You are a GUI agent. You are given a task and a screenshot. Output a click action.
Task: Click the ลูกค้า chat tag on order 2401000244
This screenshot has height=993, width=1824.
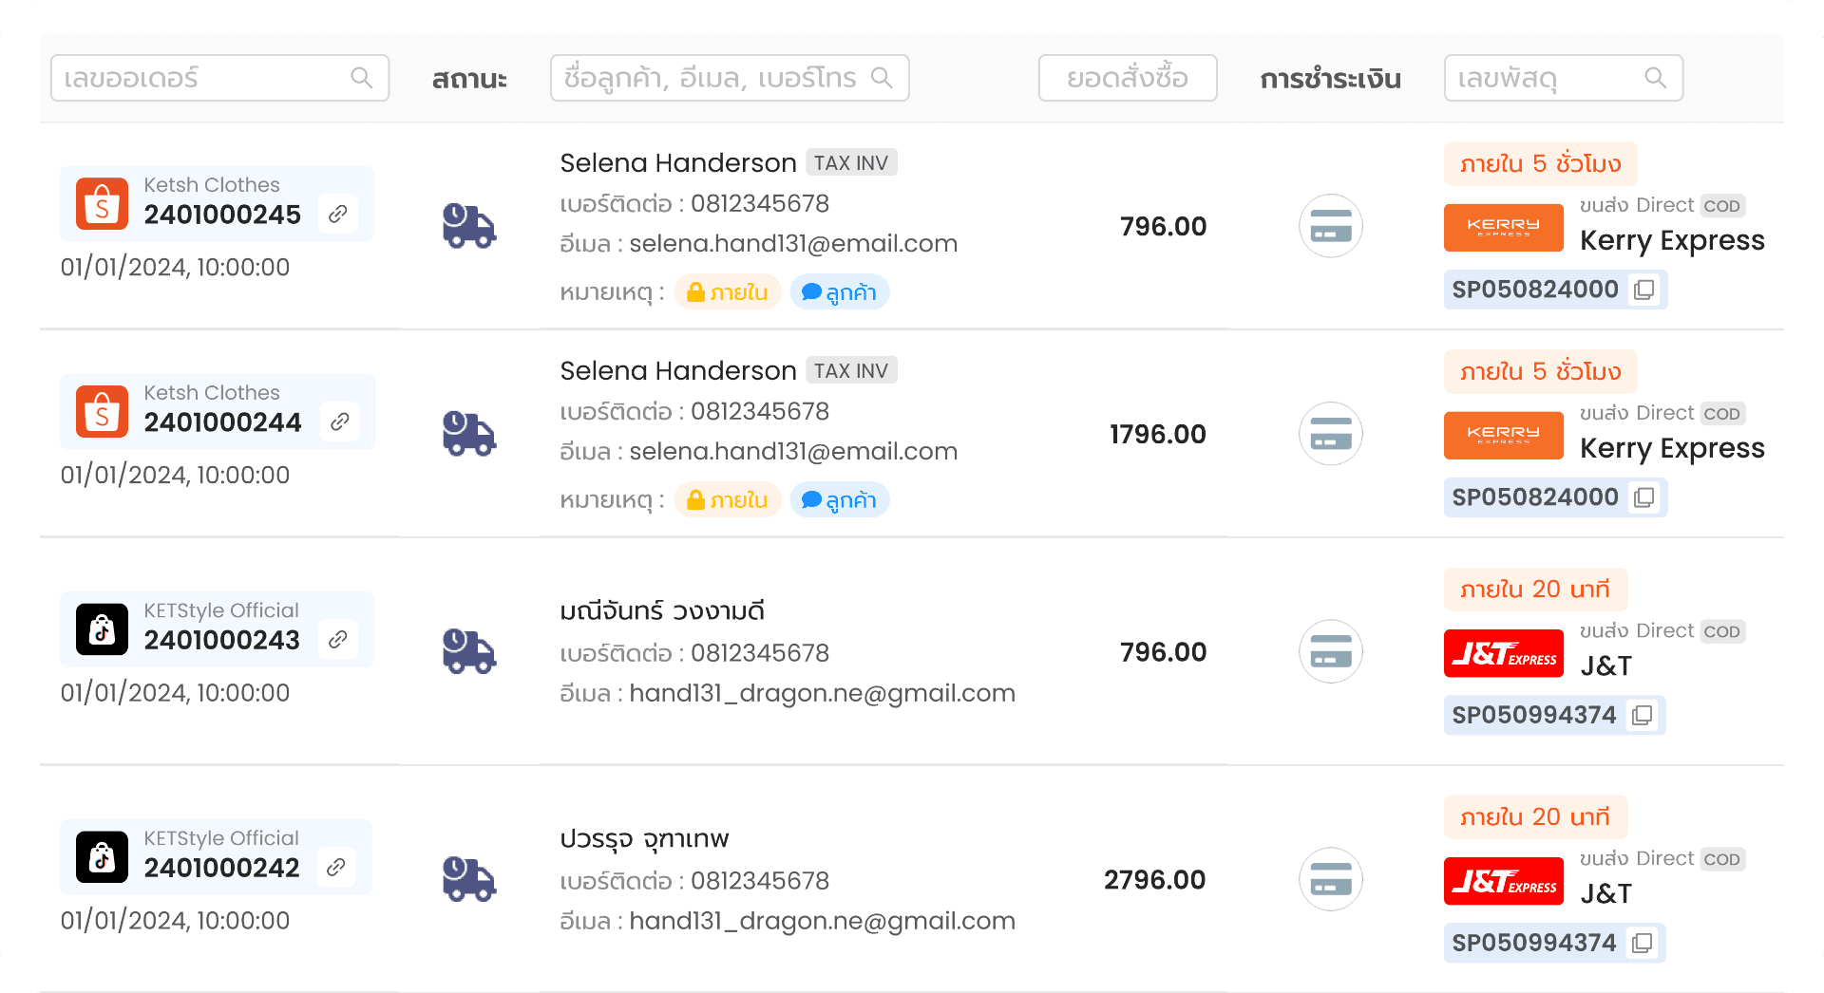[840, 499]
